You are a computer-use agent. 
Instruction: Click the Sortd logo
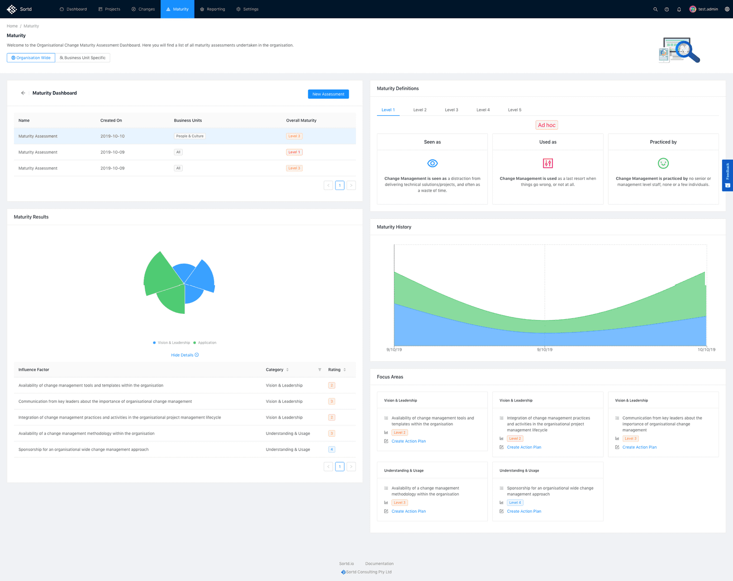click(x=19, y=9)
